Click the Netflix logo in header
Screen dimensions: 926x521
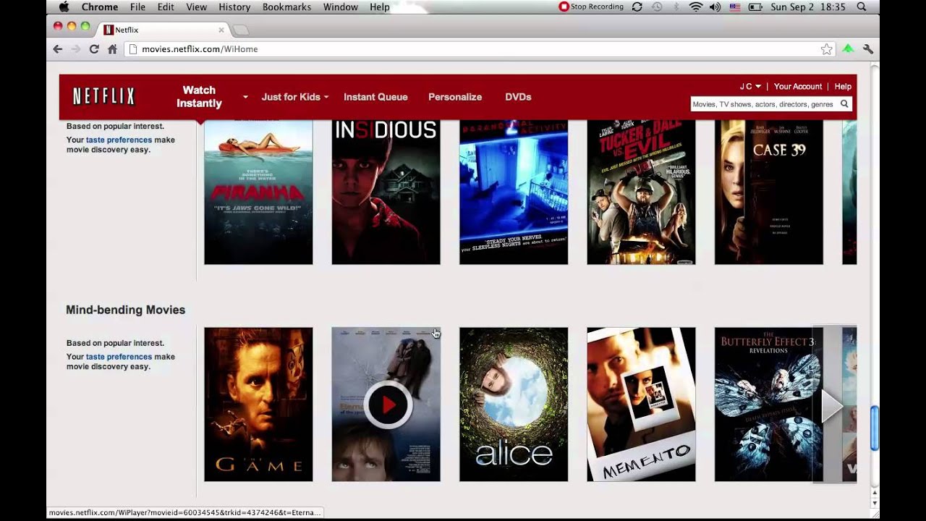click(x=104, y=96)
